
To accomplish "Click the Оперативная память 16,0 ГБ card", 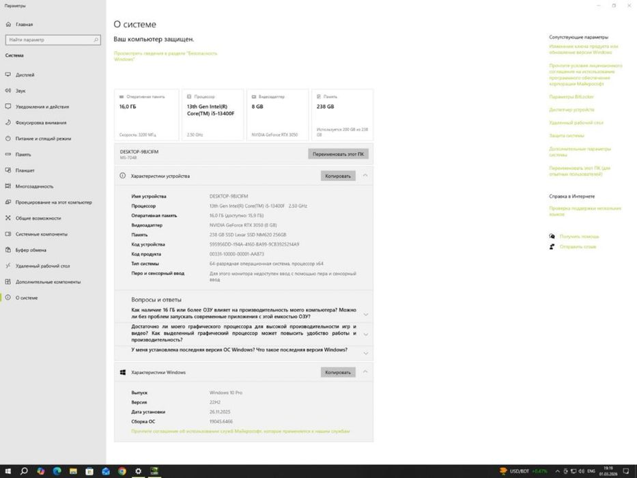I will pos(147,115).
